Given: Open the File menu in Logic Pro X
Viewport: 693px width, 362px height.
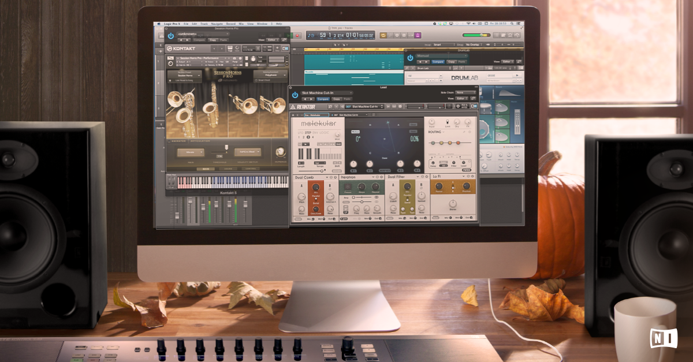Looking at the screenshot, I should coord(186,24).
